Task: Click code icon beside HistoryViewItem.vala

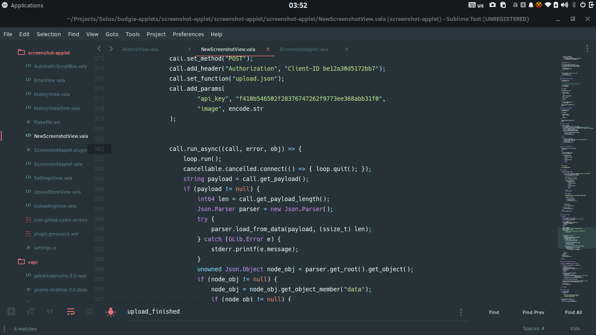Action: pyautogui.click(x=28, y=108)
